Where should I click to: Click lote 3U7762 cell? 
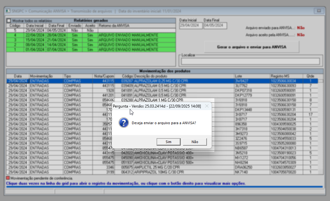point(252,86)
